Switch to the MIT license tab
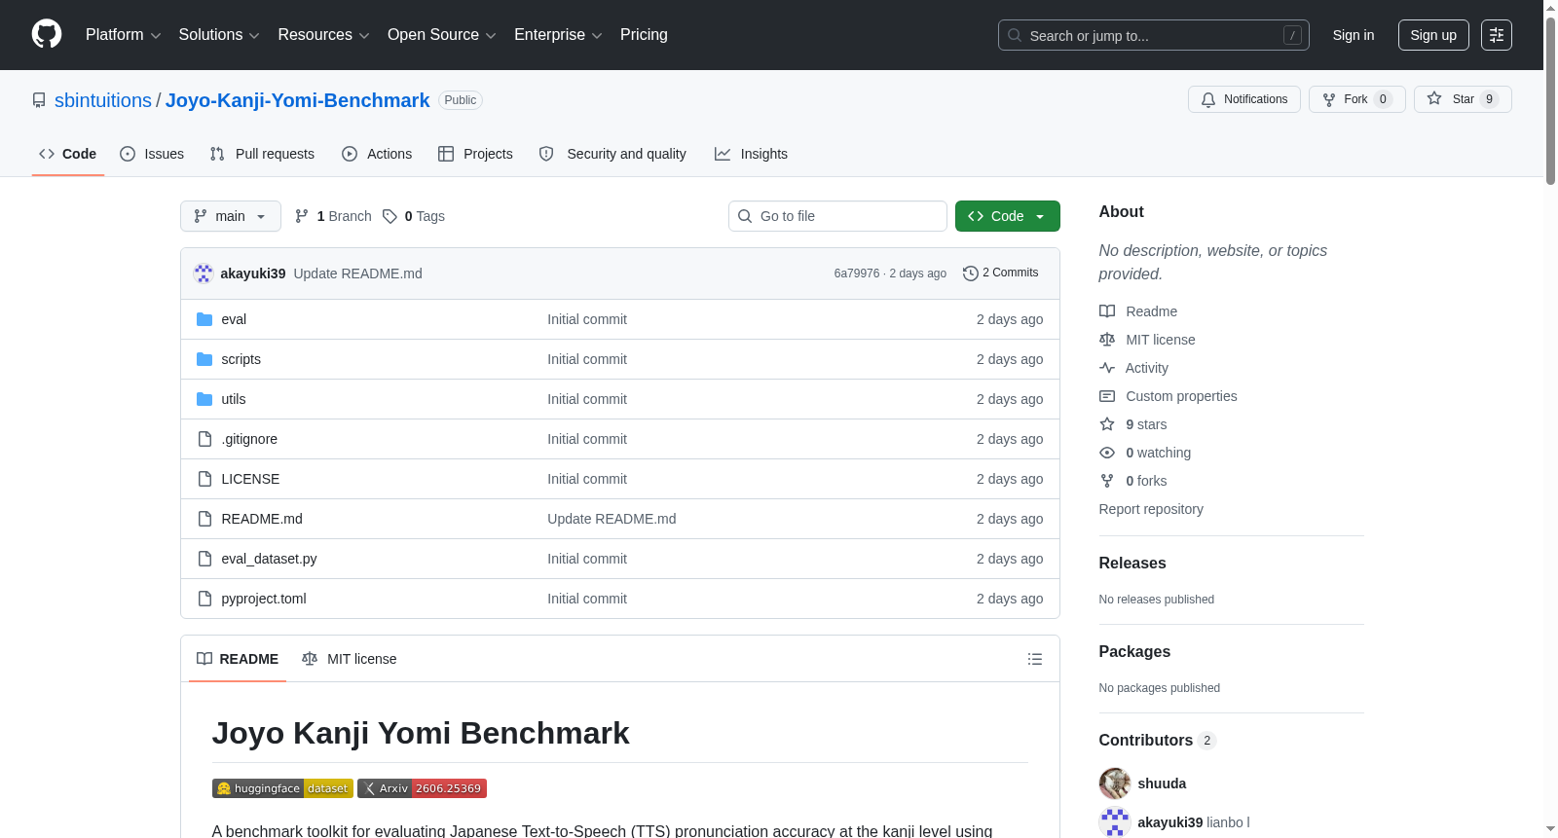This screenshot has width=1558, height=838. 350,659
